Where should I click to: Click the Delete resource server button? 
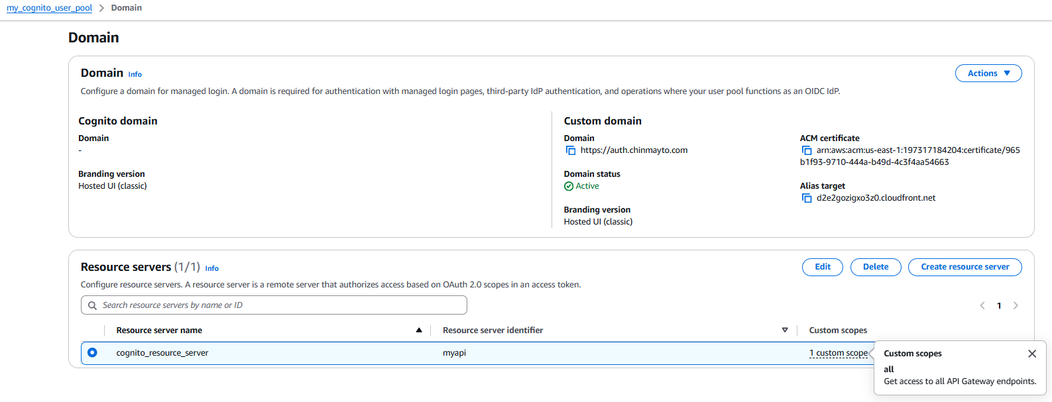coord(876,267)
